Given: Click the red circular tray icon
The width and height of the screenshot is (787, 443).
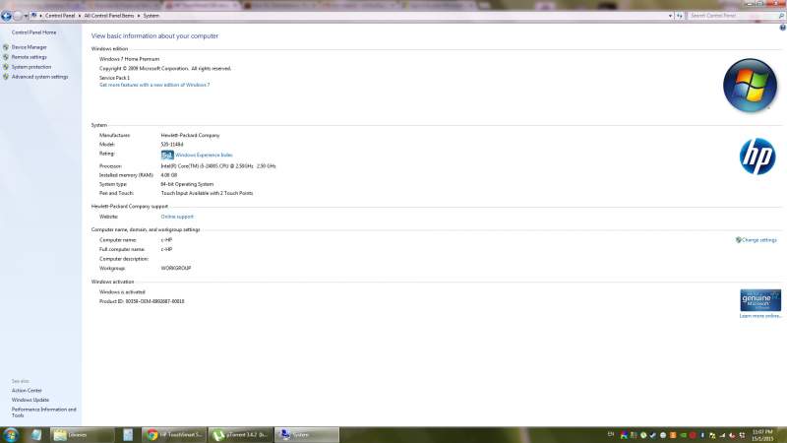Looking at the screenshot, I should pos(693,435).
